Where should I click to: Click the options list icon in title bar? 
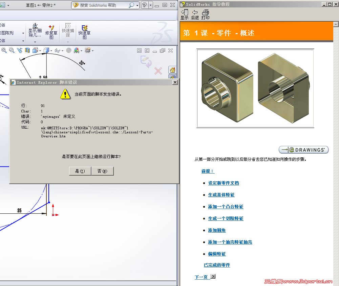pyautogui.click(x=2, y=5)
